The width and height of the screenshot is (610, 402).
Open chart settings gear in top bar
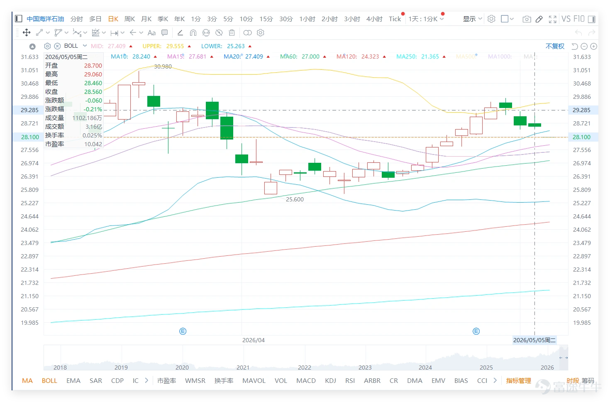click(x=491, y=19)
